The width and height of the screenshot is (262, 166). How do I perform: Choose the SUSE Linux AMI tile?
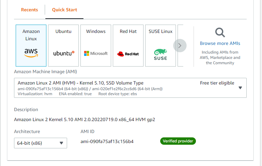coord(161,46)
